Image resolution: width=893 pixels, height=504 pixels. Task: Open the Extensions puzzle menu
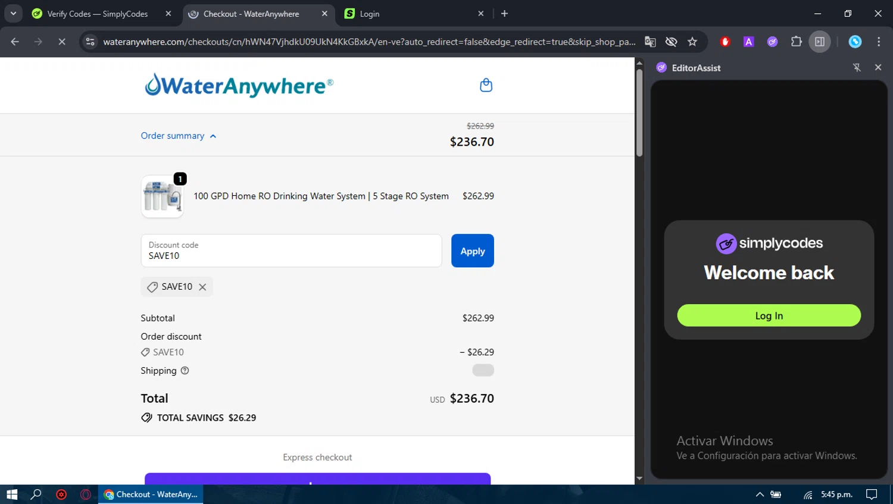point(796,42)
